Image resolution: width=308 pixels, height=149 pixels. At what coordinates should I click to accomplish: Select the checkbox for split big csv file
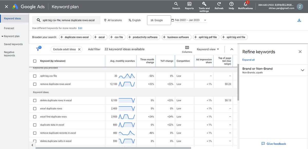pyautogui.click(x=35, y=76)
